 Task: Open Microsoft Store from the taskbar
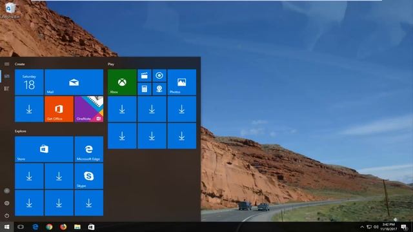point(91,227)
